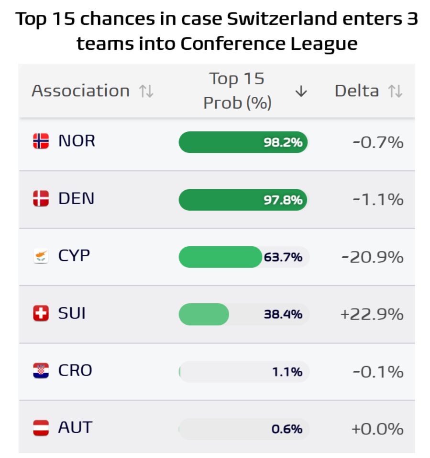Click the 63.7% probability bar for Cyprus
The image size is (430, 458).
(x=244, y=257)
